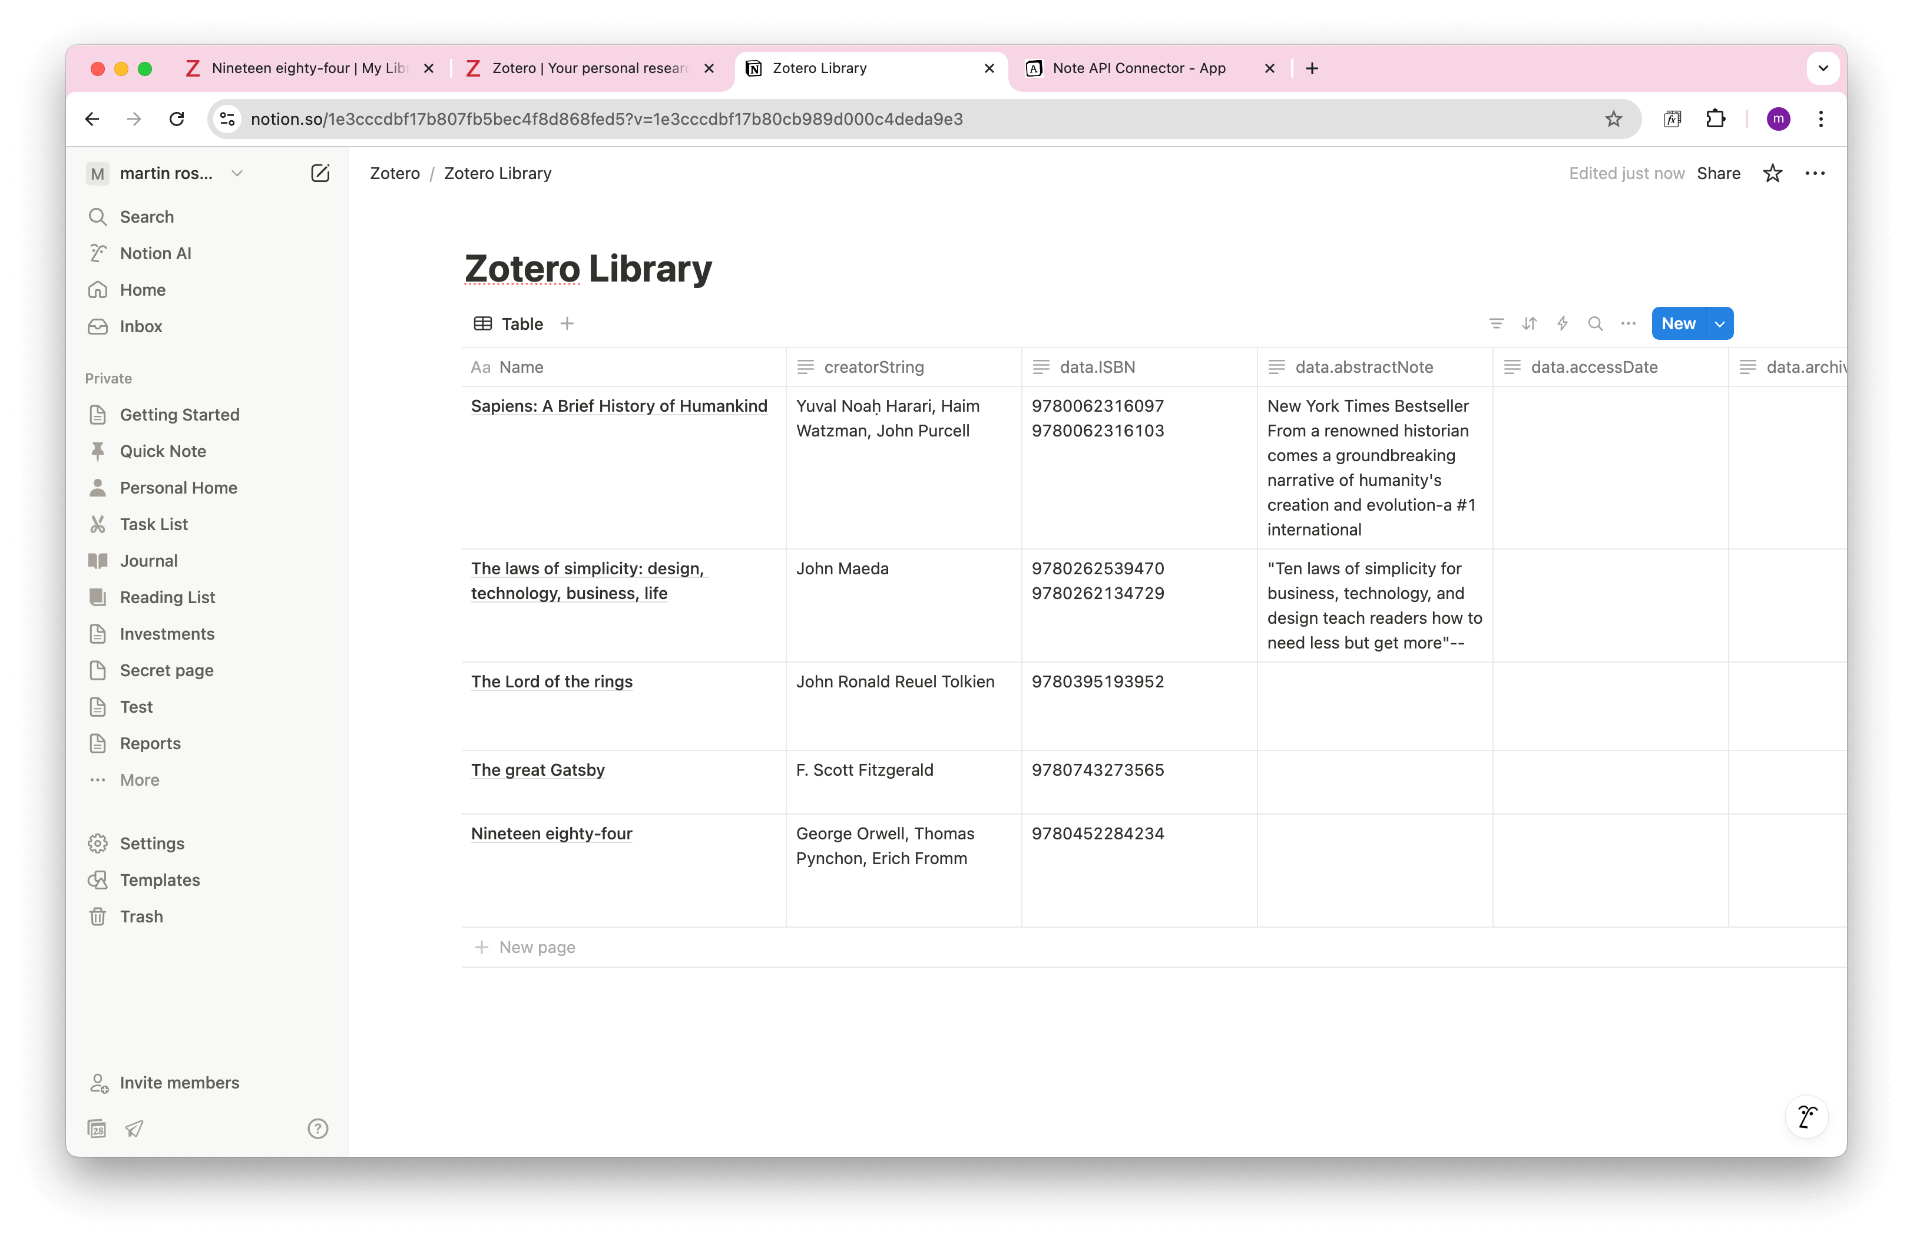
Task: Bookmark page with Chrome star icon
Action: click(1613, 119)
